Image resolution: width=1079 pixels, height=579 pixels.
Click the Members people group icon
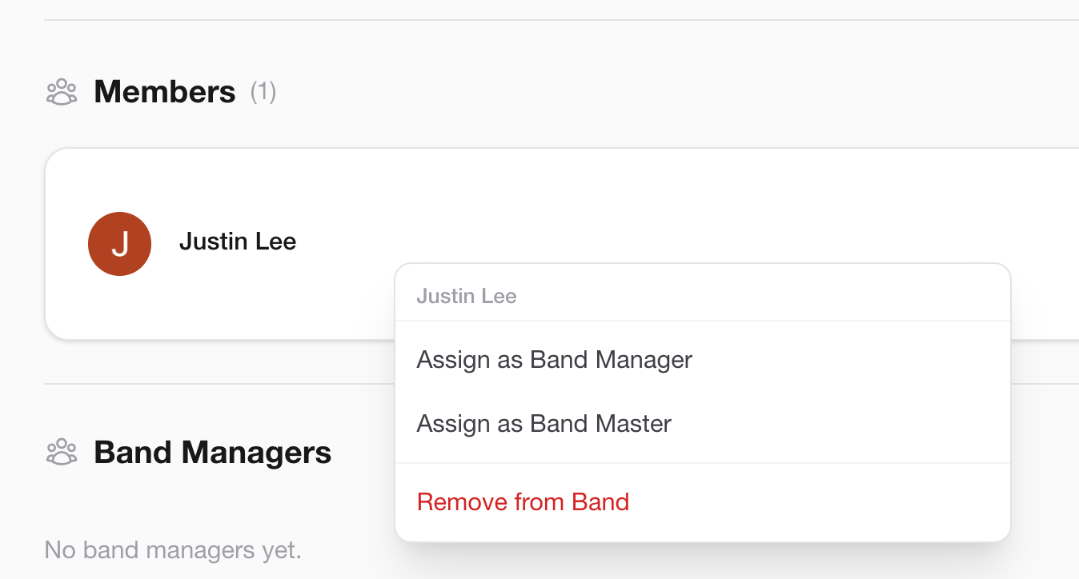62,92
